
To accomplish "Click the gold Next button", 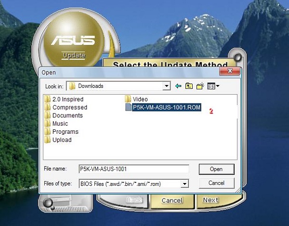I will [211, 200].
